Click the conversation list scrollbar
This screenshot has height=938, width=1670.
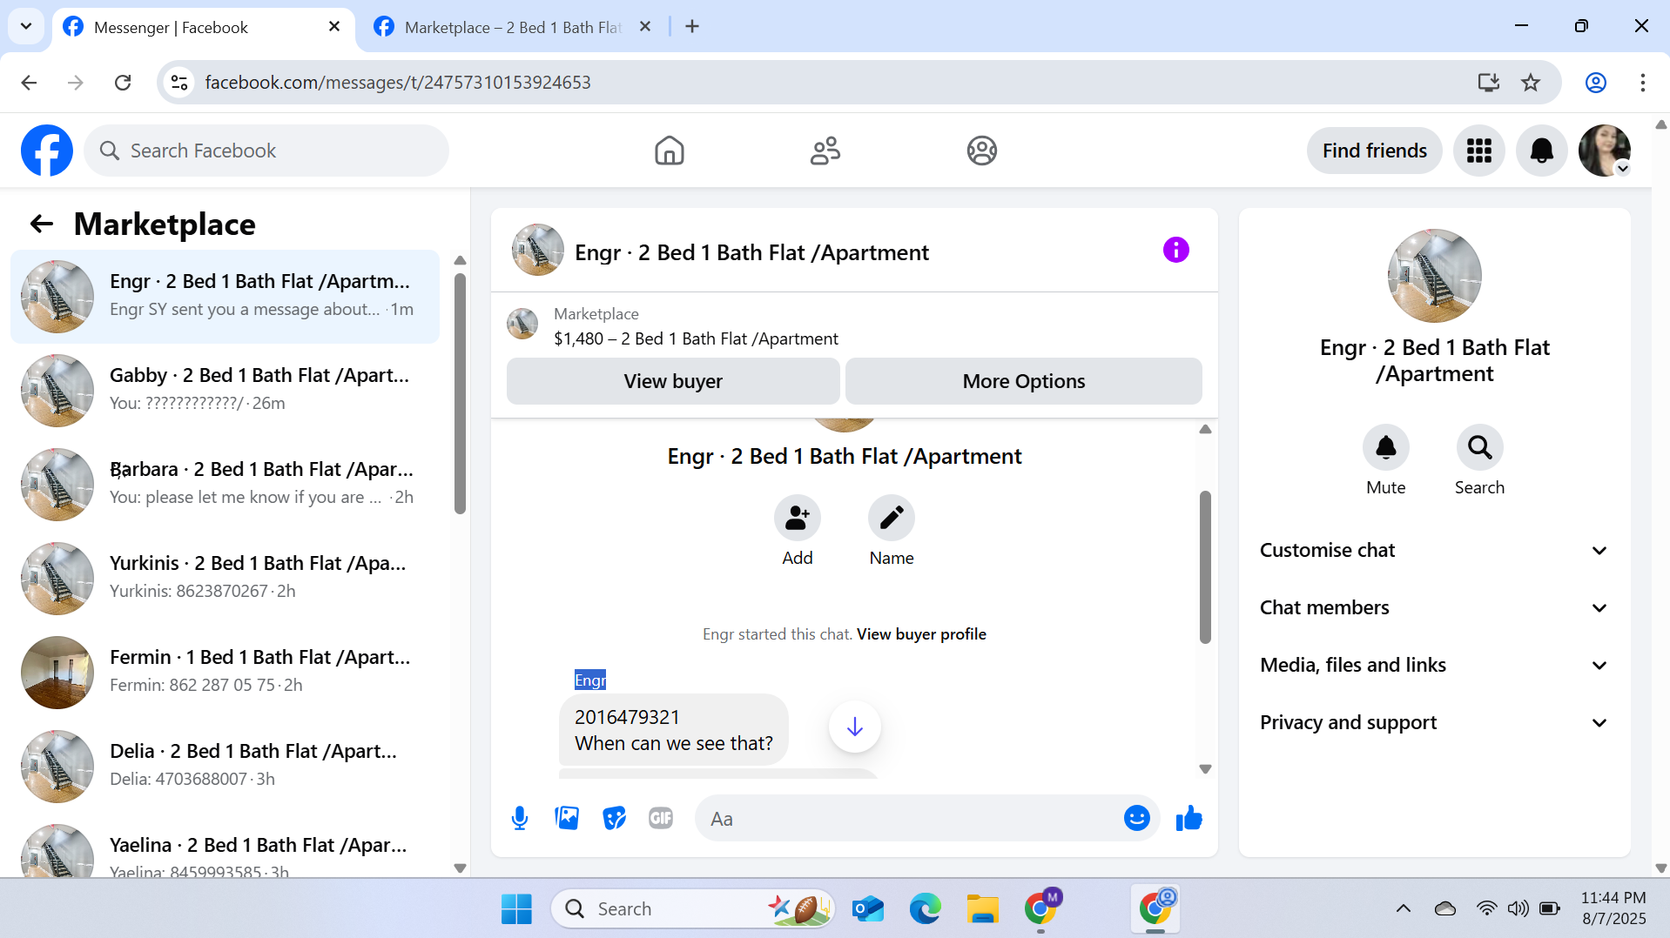pos(460,393)
